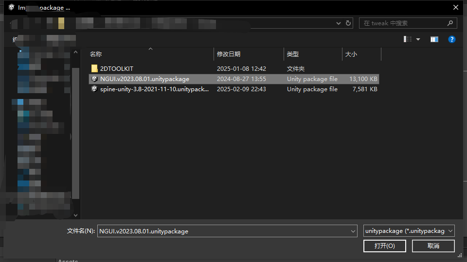Click the navigation pane scroll up arrow
The height and width of the screenshot is (262, 467).
tap(76, 52)
